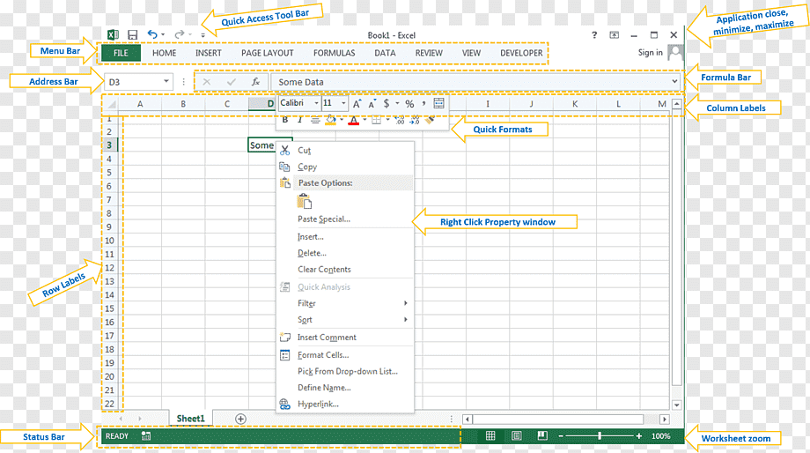Click Increase Font Size icon
Image resolution: width=810 pixels, height=453 pixels.
357,104
